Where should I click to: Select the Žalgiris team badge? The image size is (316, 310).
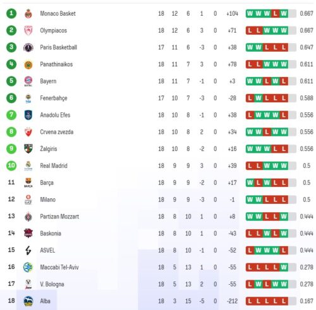click(28, 149)
